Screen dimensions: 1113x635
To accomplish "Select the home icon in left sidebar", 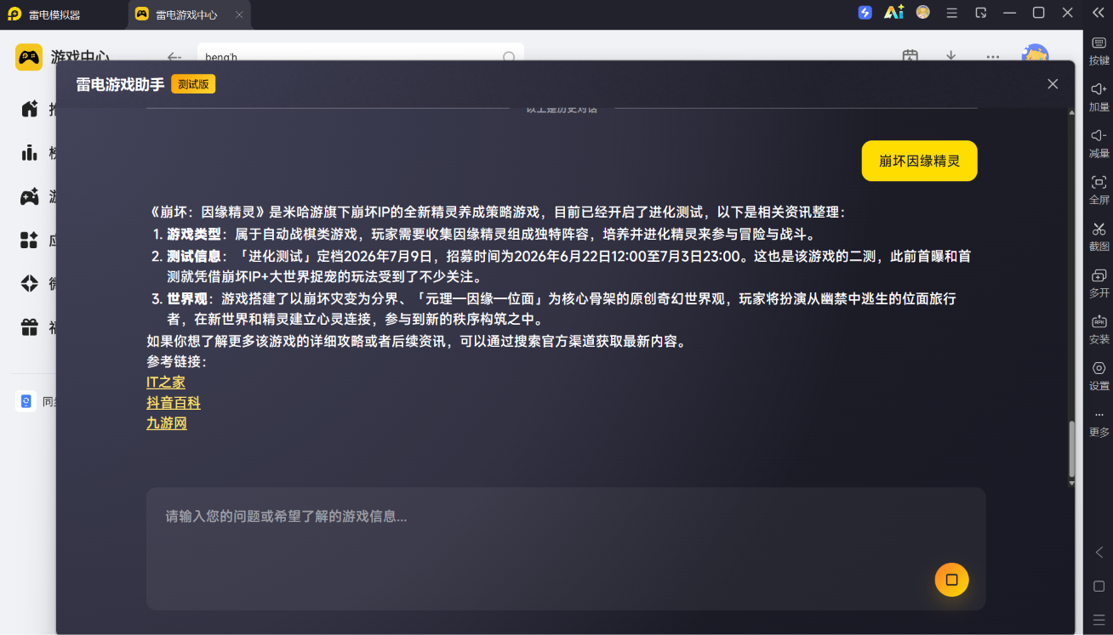I will click(30, 108).
